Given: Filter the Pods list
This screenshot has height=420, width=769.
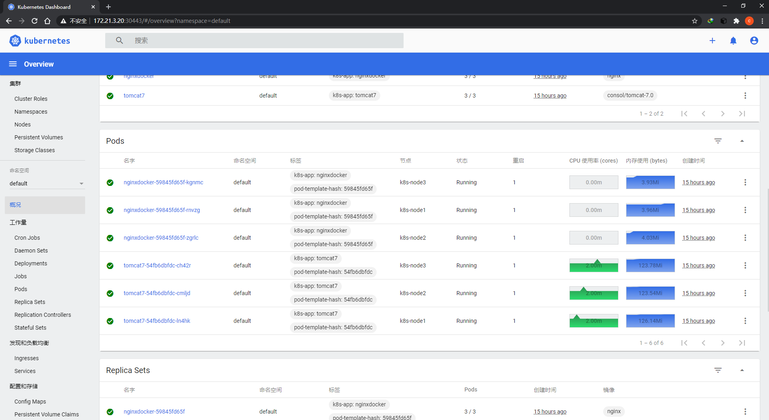Looking at the screenshot, I should coord(718,141).
